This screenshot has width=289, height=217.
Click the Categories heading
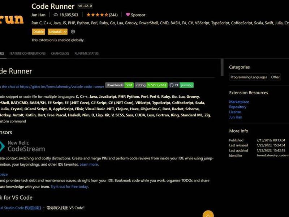(240, 67)
